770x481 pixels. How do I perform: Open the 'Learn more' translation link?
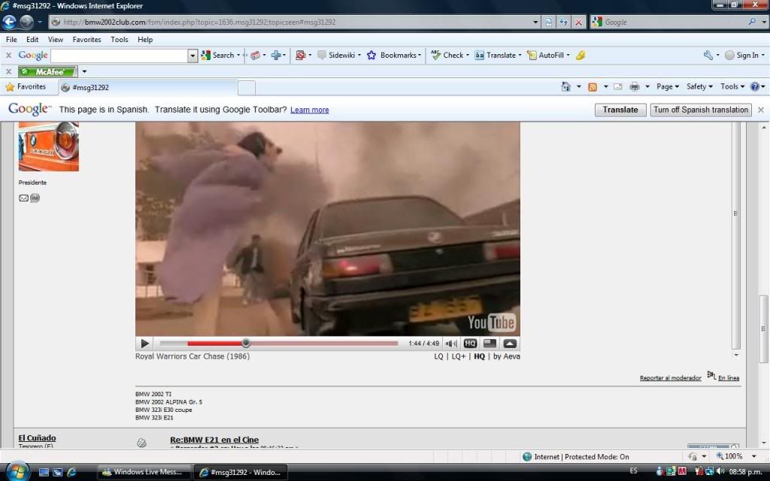[309, 110]
